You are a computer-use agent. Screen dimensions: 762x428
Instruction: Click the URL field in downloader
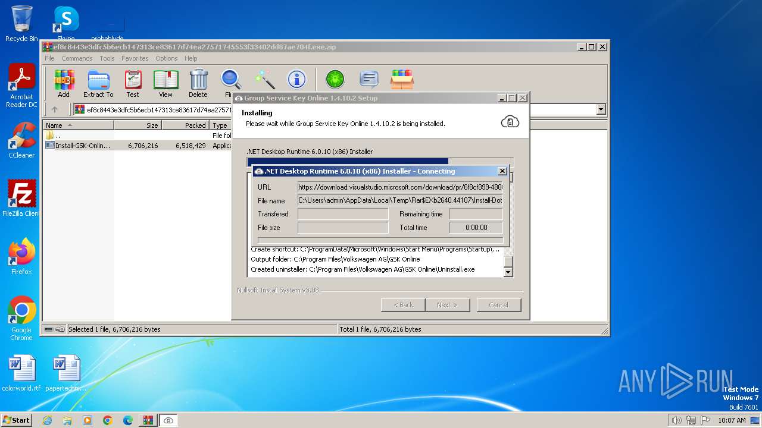400,187
